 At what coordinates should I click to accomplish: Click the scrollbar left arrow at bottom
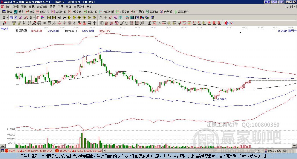[x=104, y=151]
